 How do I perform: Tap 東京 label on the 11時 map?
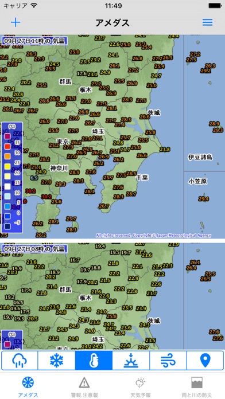click(63, 142)
